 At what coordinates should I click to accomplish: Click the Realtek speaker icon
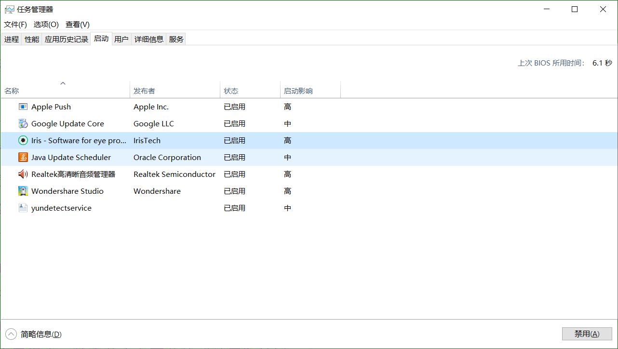point(23,174)
